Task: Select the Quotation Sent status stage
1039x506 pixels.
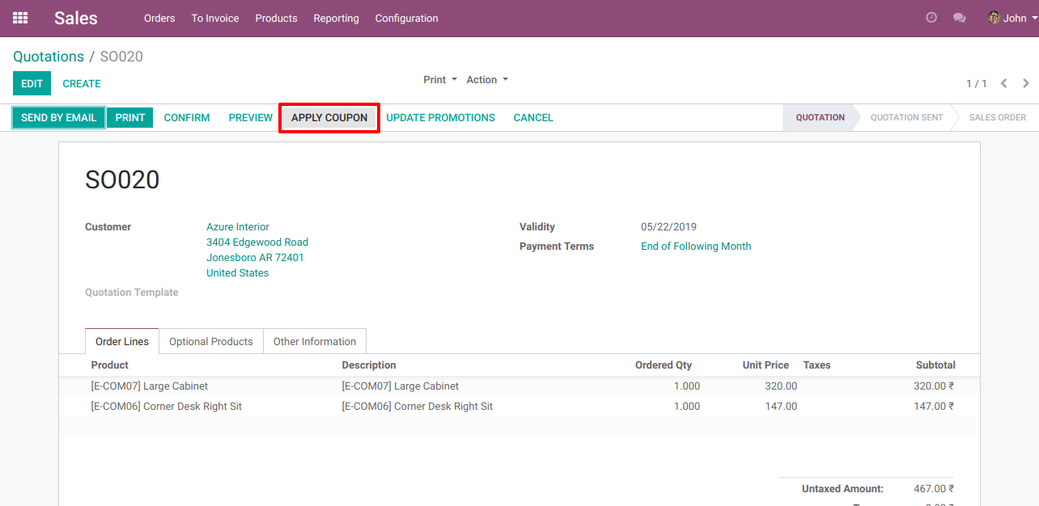Action: (906, 118)
